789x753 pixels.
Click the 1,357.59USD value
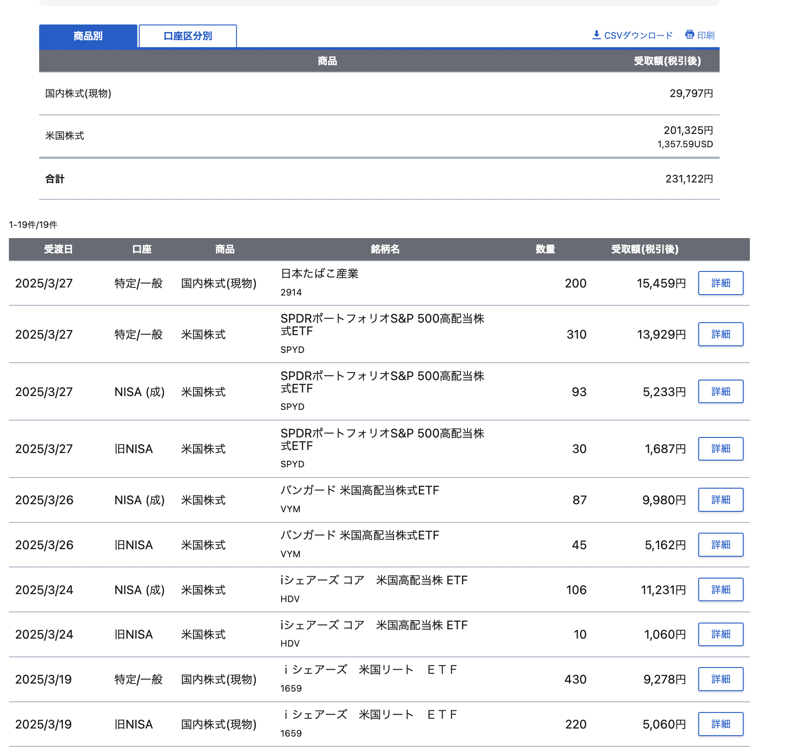[x=685, y=144]
